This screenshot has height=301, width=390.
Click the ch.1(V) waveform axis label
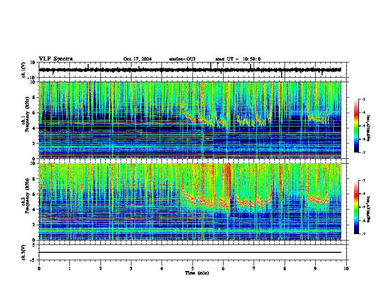[x=24, y=70]
